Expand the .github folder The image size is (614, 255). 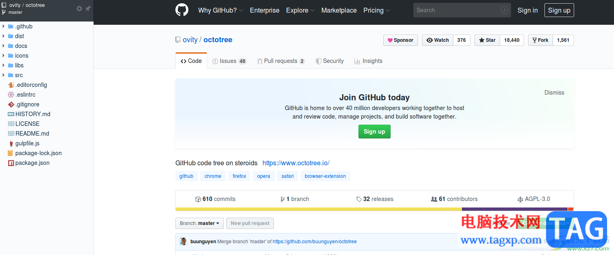coord(4,26)
